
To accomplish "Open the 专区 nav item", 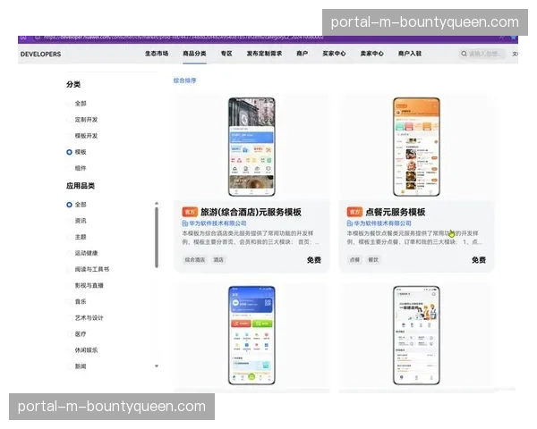I will [226, 54].
